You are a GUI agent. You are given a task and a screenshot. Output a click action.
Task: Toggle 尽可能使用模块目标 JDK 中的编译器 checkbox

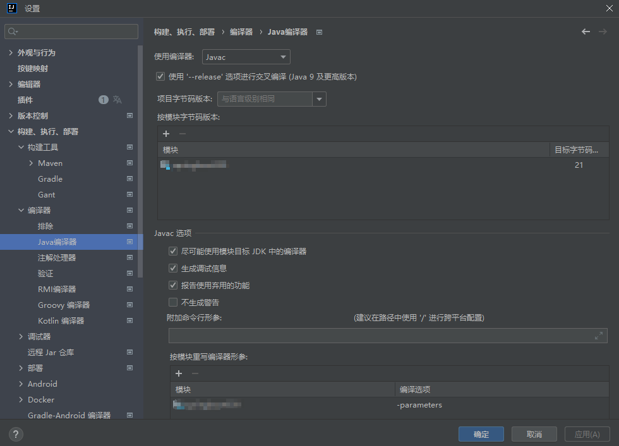(x=173, y=251)
